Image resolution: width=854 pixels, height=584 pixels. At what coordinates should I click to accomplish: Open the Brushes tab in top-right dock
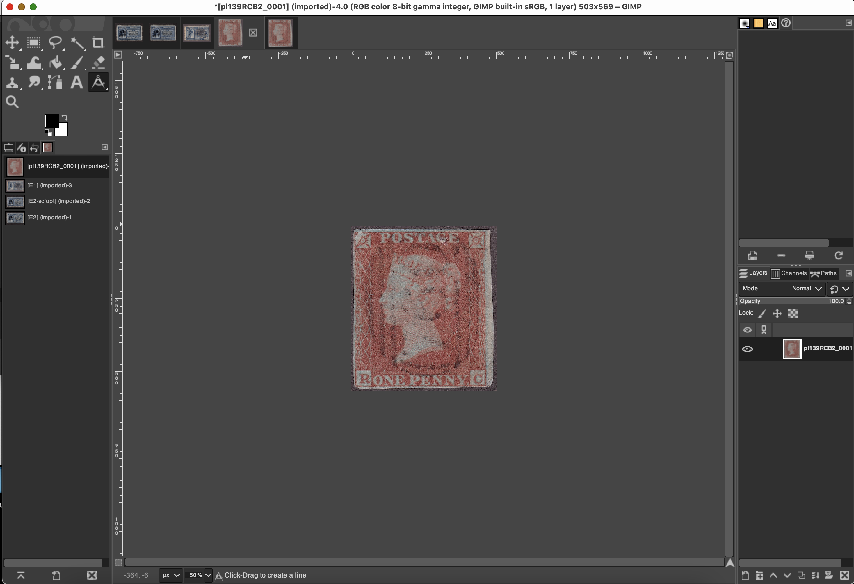(745, 23)
